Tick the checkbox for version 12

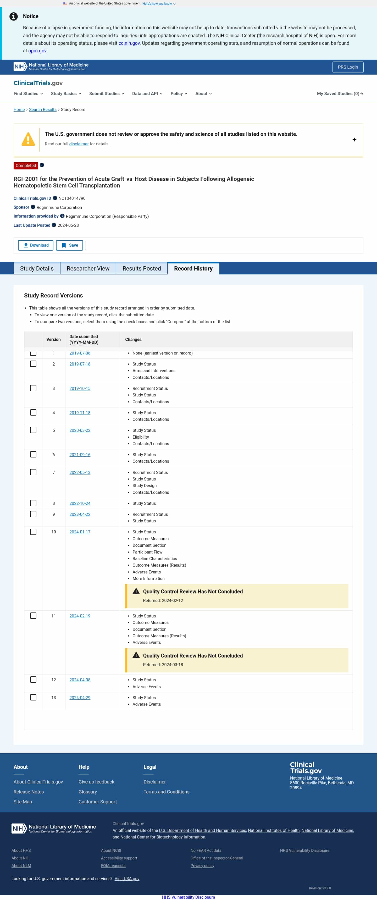point(33,680)
